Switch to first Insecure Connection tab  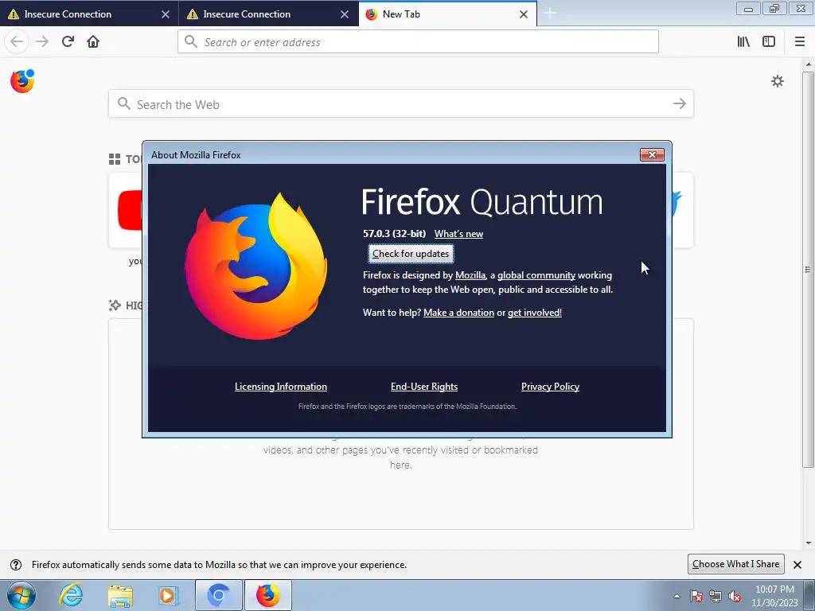pyautogui.click(x=89, y=14)
